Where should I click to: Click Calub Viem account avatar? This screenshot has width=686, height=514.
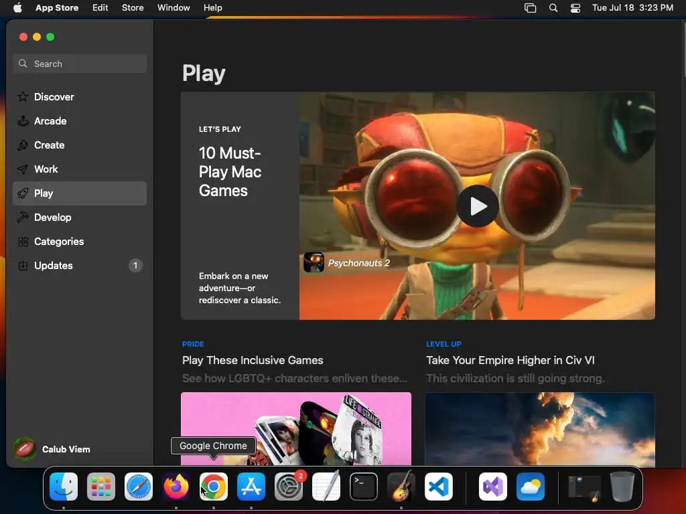[x=25, y=449]
